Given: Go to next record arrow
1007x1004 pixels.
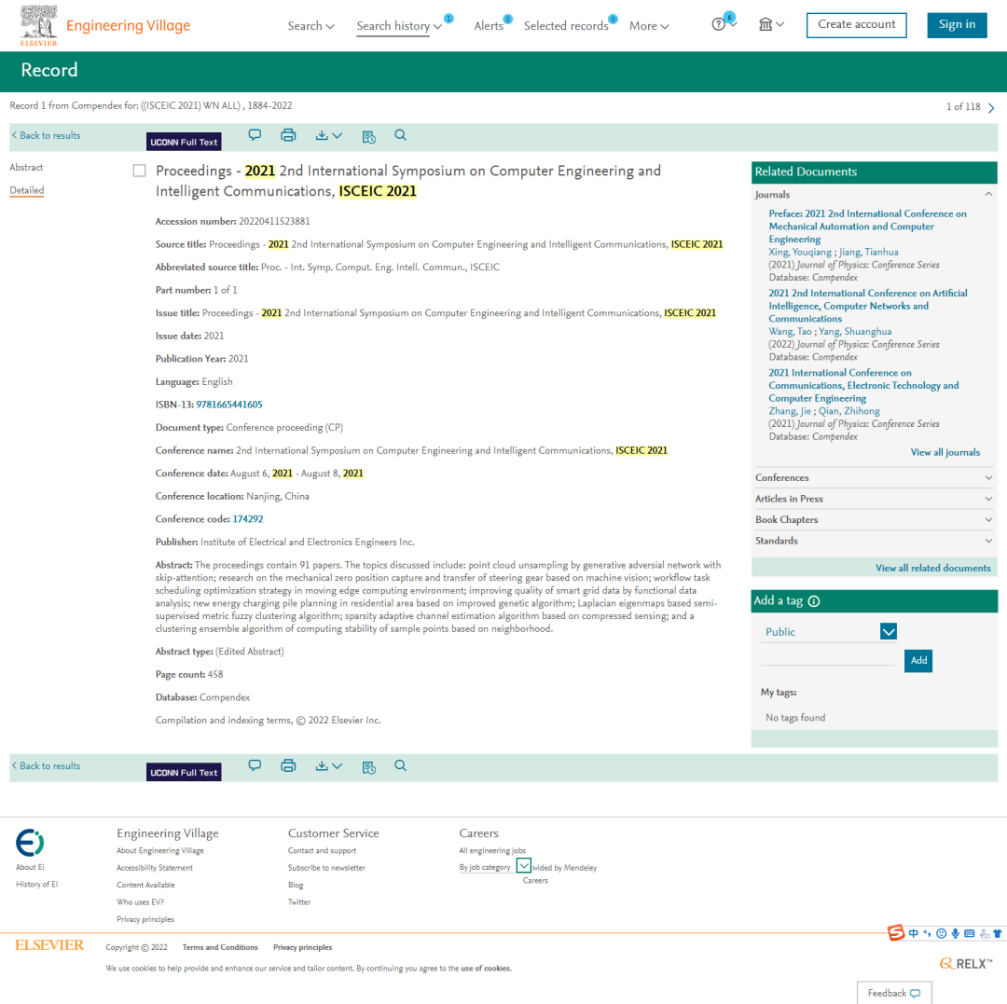Looking at the screenshot, I should 991,107.
